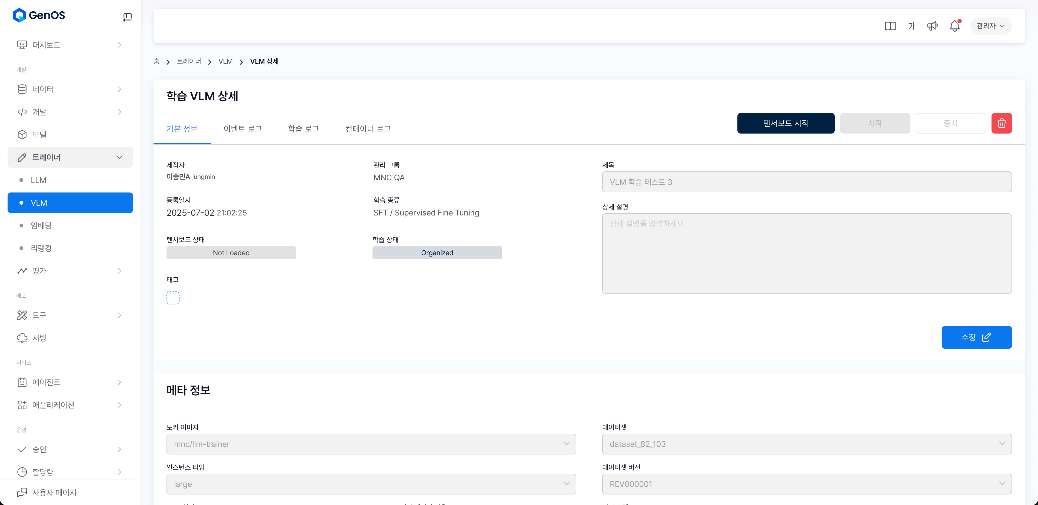Switch to the 이벤트 로그 tab
This screenshot has width=1038, height=505.
[242, 129]
